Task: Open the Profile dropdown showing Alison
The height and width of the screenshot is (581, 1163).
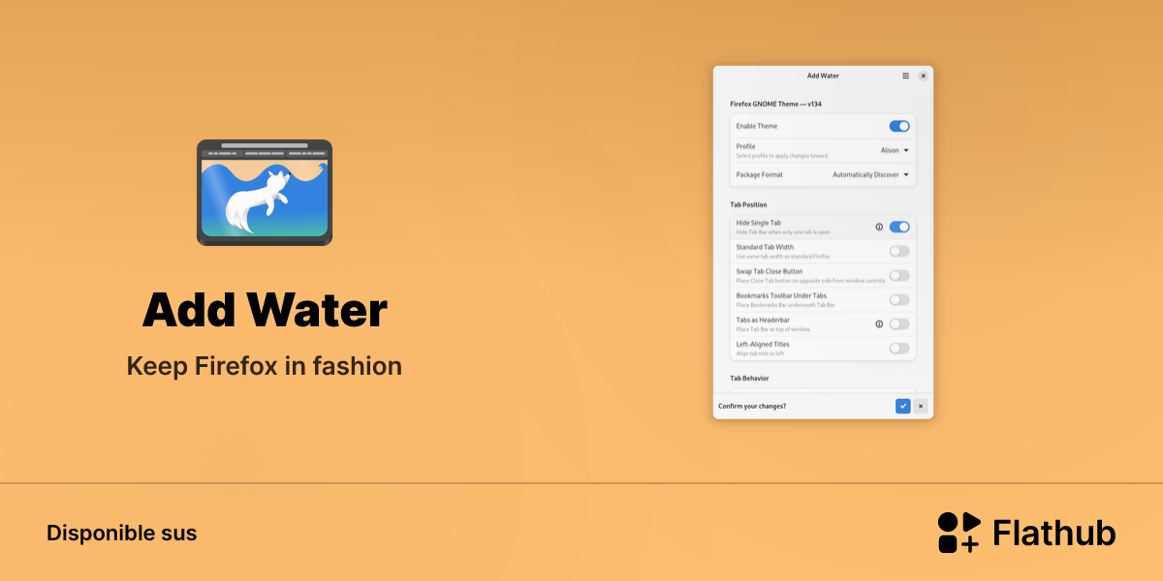Action: [x=895, y=151]
